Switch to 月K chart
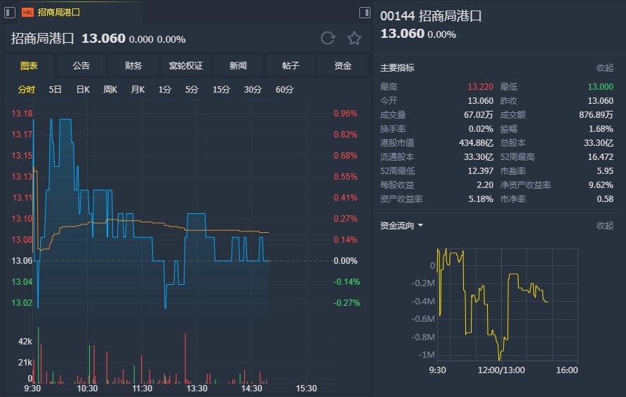The image size is (626, 397). point(138,89)
